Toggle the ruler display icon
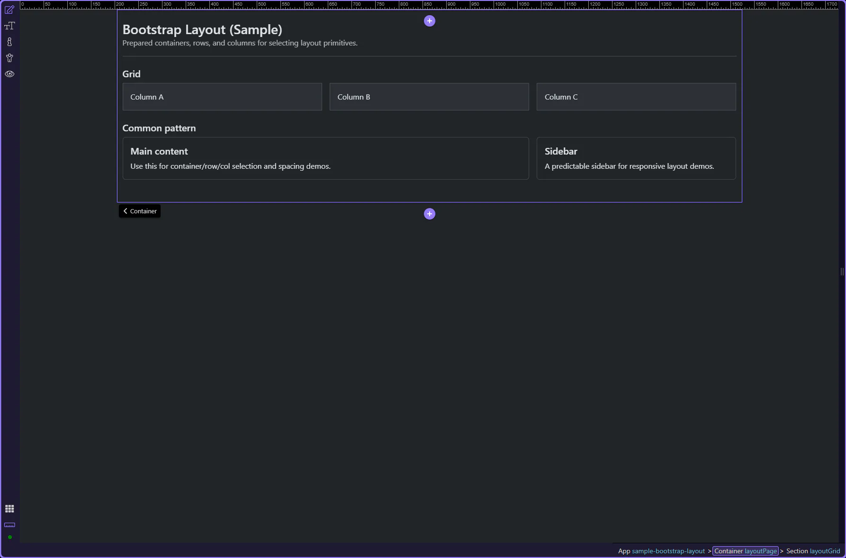The width and height of the screenshot is (846, 558). coord(9,525)
